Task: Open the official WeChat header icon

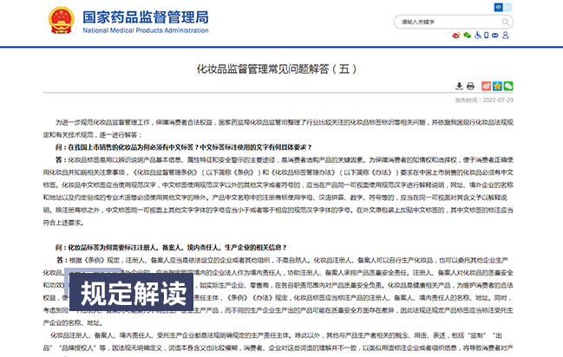Action: (467, 36)
